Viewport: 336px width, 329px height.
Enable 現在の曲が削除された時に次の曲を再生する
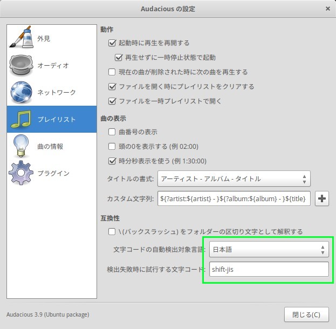[x=112, y=72]
